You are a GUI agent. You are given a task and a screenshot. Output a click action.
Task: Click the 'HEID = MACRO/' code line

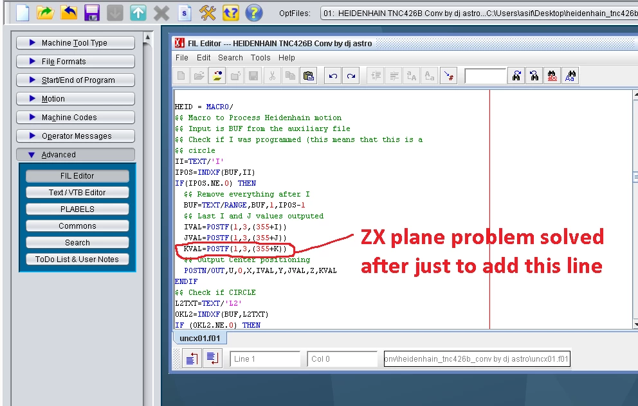pyautogui.click(x=204, y=107)
